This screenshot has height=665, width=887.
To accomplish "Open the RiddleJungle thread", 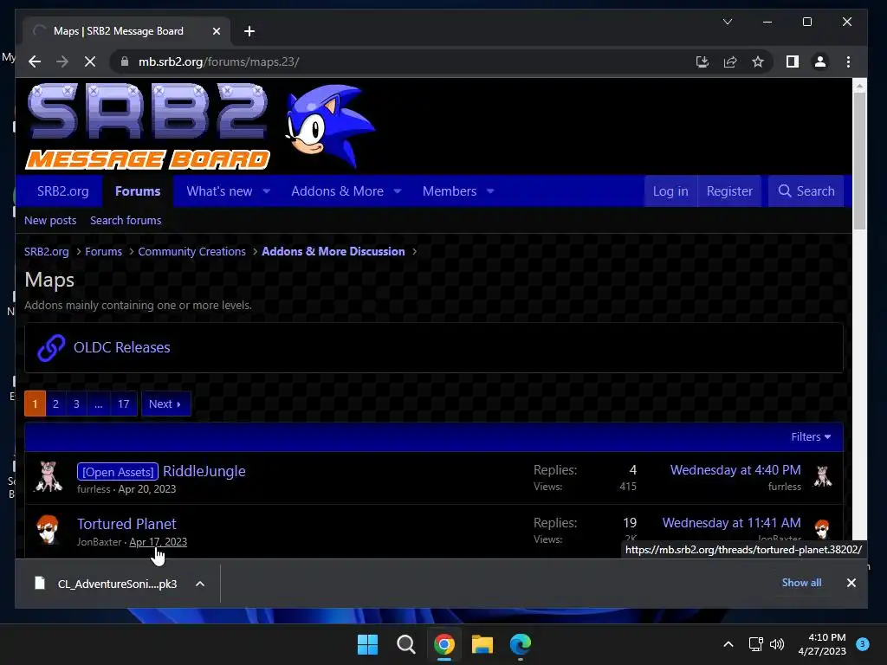I will pyautogui.click(x=204, y=471).
